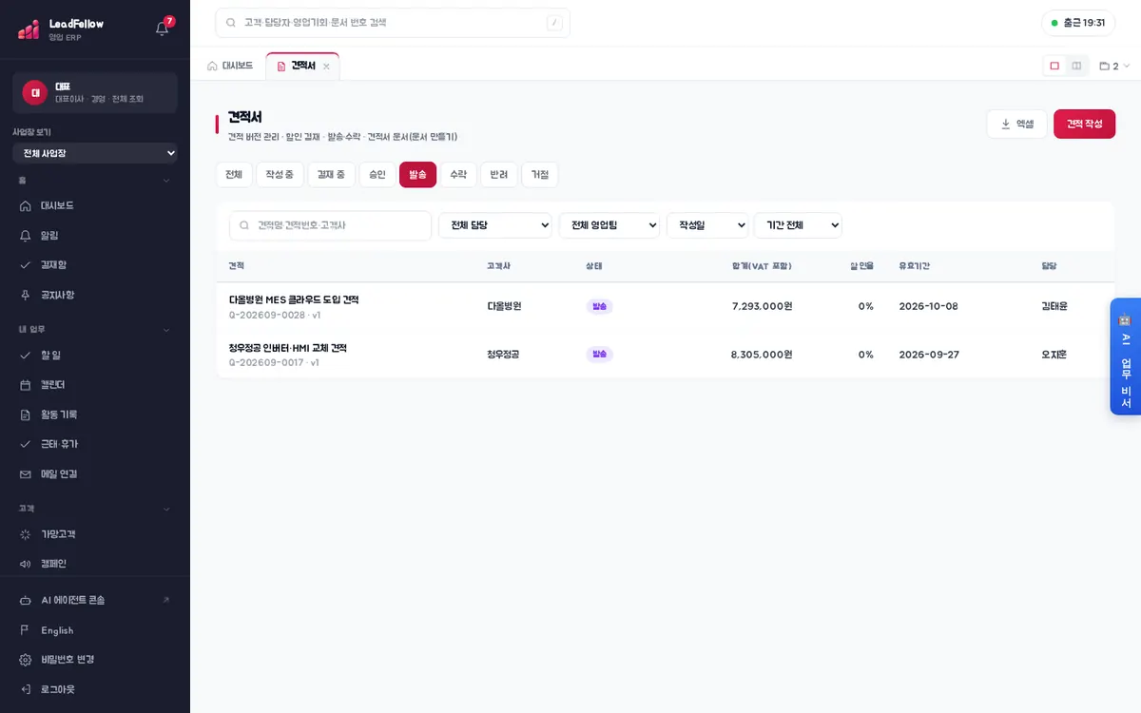Switch to single-pane view layout
Image resolution: width=1141 pixels, height=713 pixels.
coord(1054,66)
